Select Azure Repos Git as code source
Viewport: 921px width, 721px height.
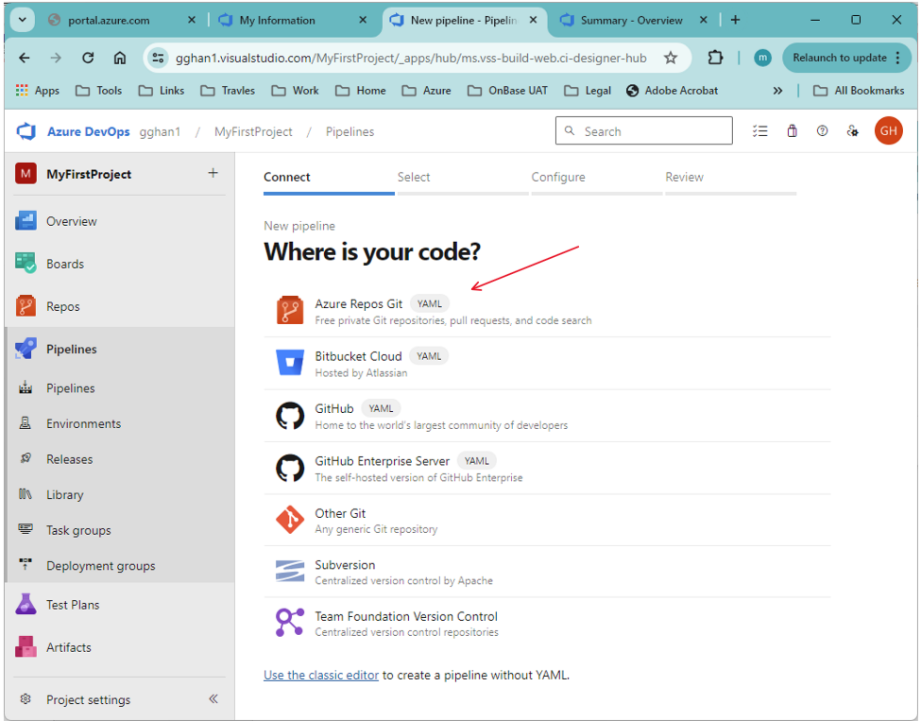(360, 303)
